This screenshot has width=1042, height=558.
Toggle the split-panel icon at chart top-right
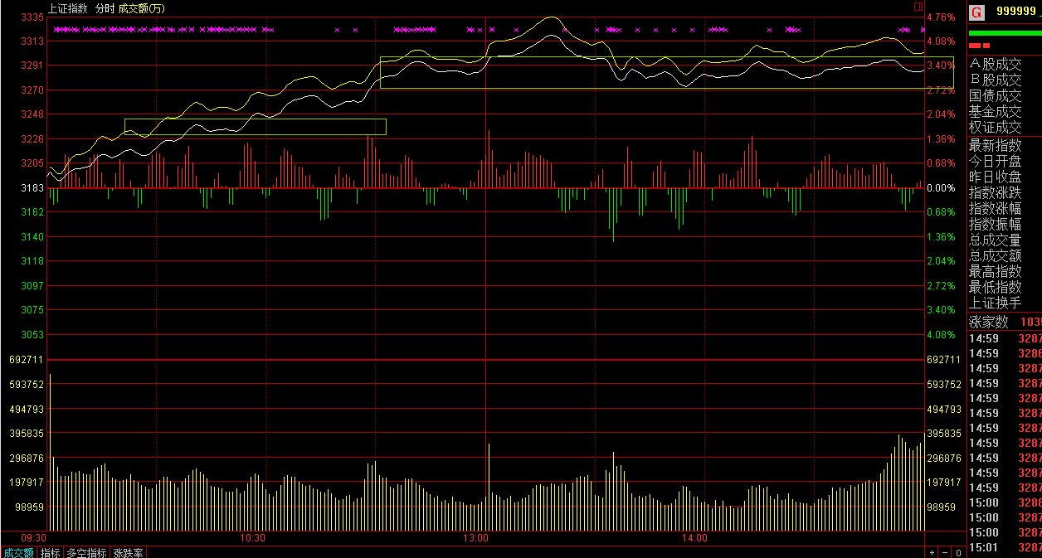coord(918,7)
